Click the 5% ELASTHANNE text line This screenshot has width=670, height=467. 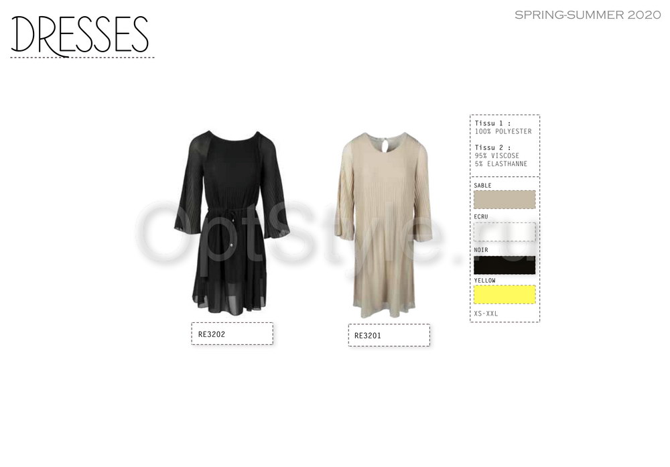pos(500,163)
